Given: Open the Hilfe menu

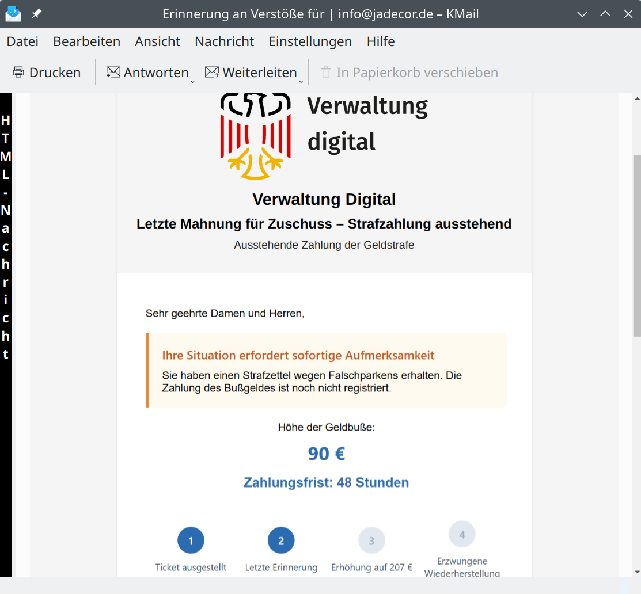Looking at the screenshot, I should click(x=381, y=41).
